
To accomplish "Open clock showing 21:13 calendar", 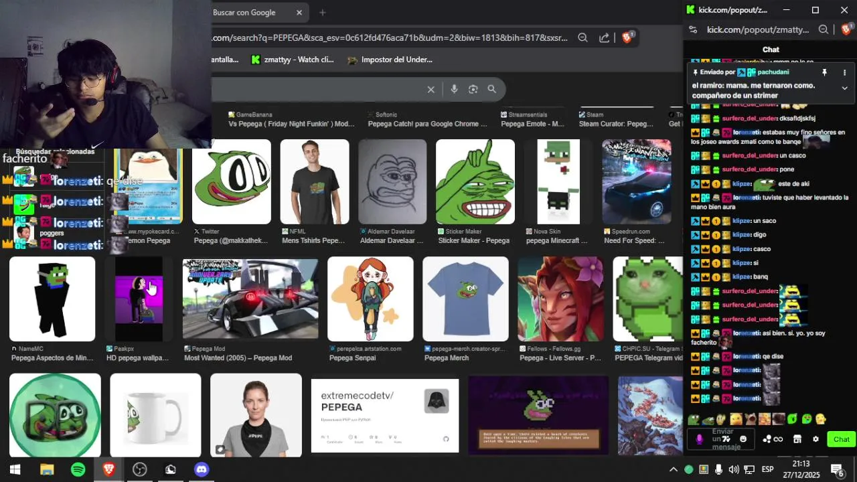I will [801, 469].
